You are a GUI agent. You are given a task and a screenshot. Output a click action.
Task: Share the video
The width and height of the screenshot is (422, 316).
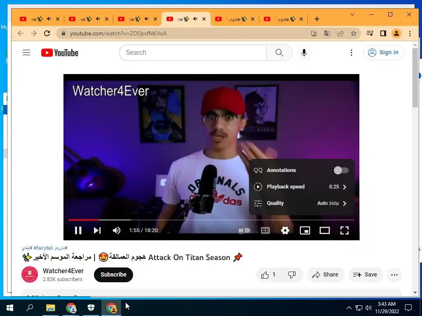326,274
